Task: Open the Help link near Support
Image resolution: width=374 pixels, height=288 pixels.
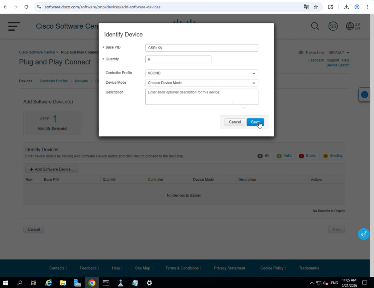Action: pyautogui.click(x=346, y=60)
